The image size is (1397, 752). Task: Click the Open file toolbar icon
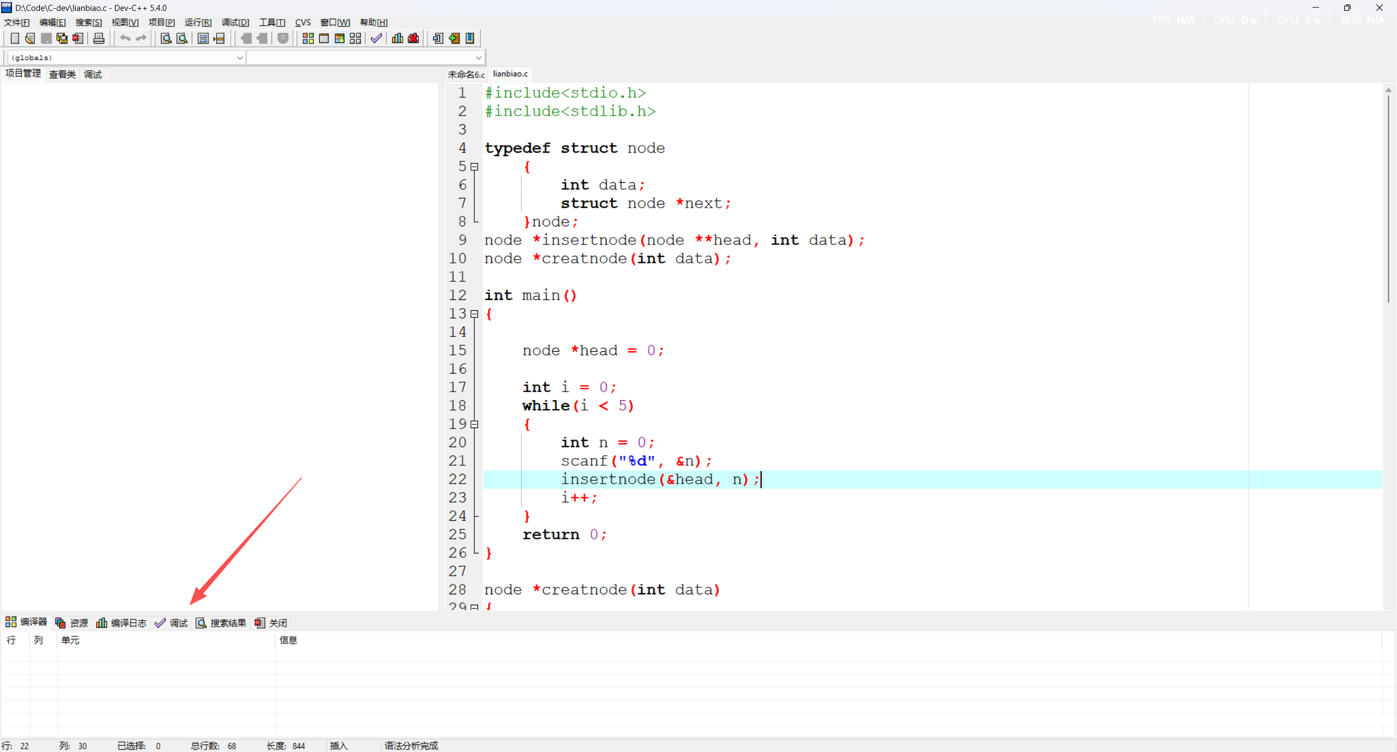coord(30,38)
